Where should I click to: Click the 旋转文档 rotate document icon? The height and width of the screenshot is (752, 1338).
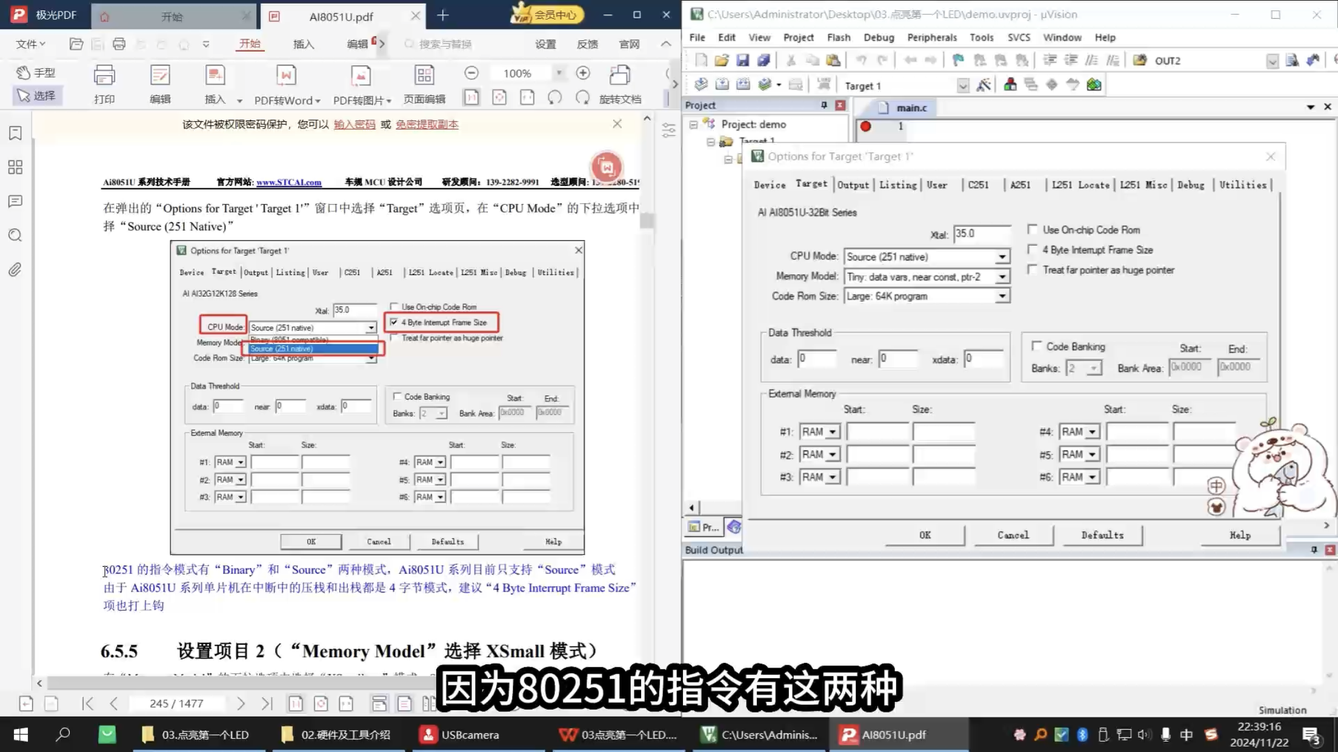619,76
